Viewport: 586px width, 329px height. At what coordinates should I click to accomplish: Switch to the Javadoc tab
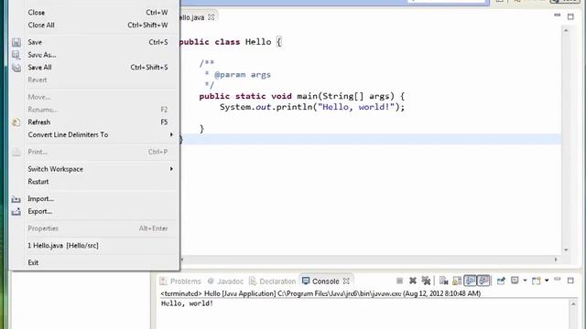pos(226,281)
